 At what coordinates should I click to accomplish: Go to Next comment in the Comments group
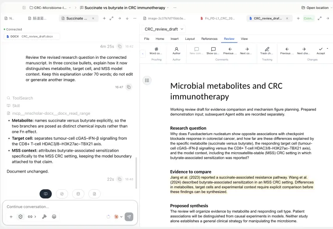247,51
